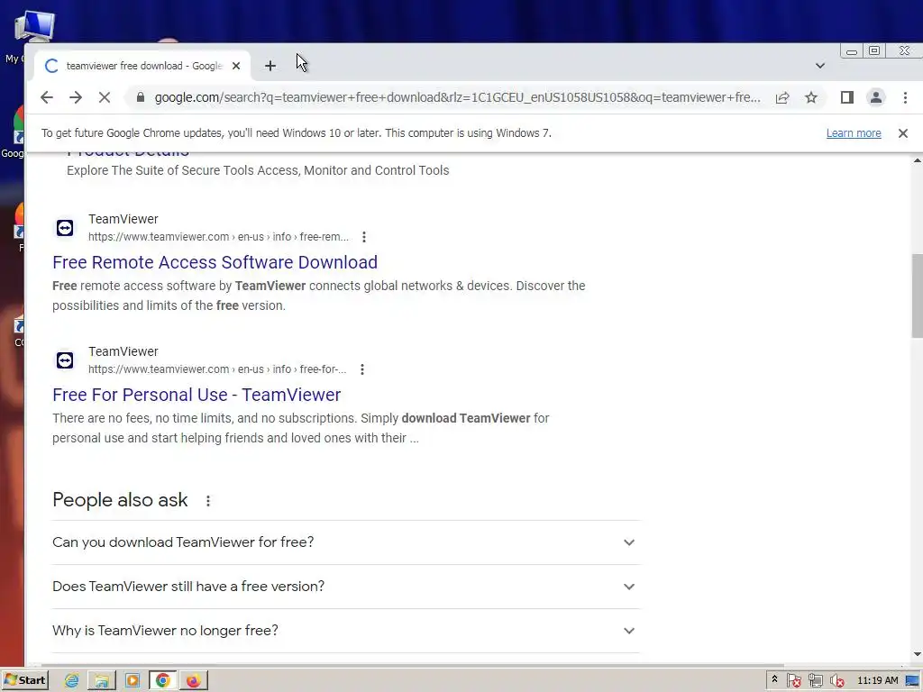Click the vertical scrollbar thumb
Screen dimensions: 923x692
tap(917, 296)
